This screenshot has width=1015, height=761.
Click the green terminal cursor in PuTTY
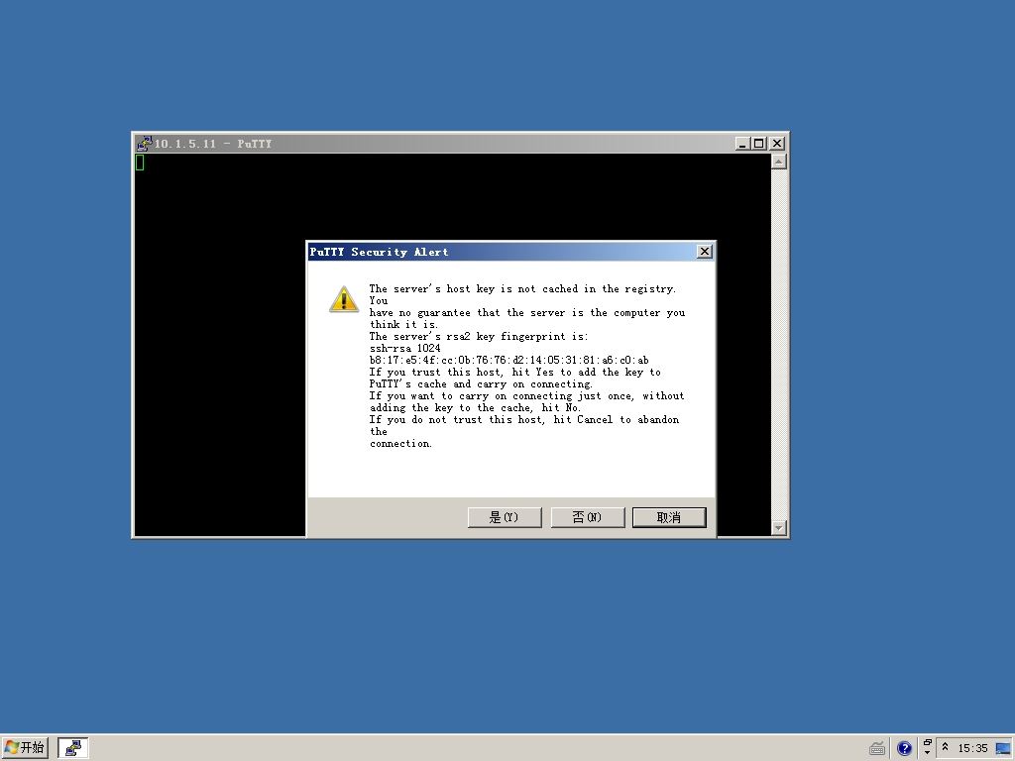point(140,163)
